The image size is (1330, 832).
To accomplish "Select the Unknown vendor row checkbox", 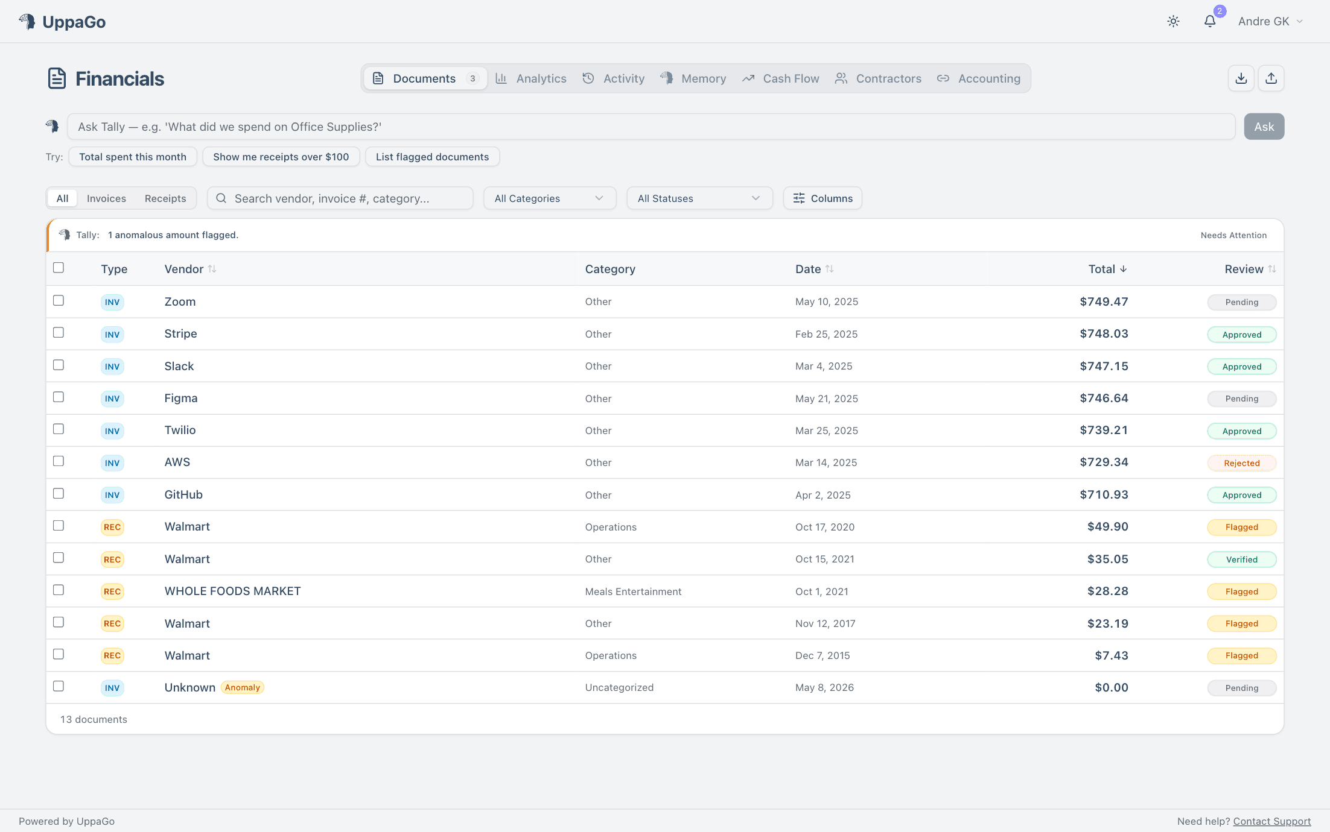I will click(x=59, y=686).
